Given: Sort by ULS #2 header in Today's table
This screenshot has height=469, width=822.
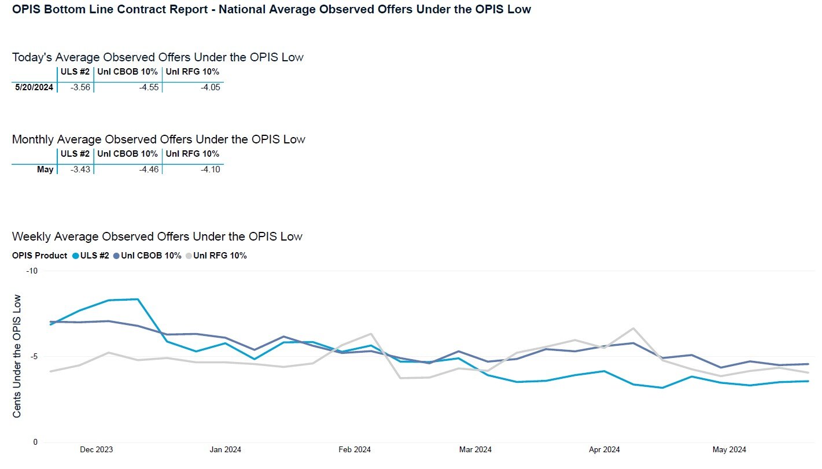Looking at the screenshot, I should 75,72.
